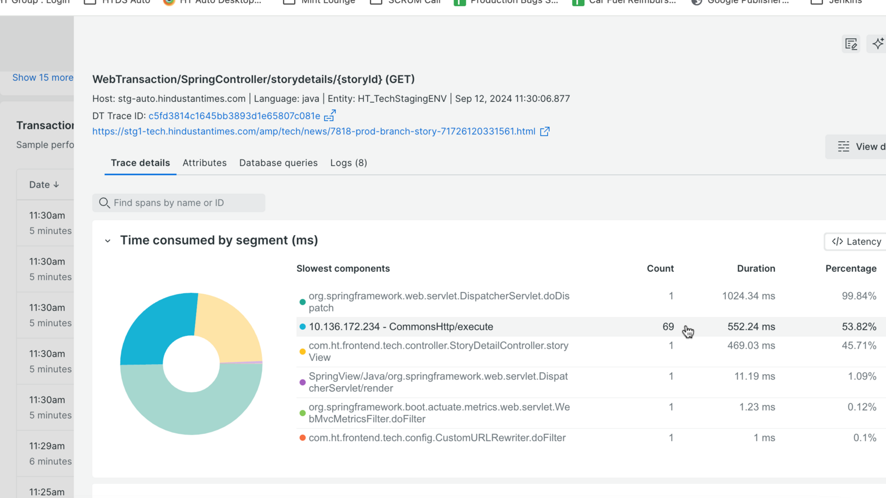Image resolution: width=886 pixels, height=498 pixels.
Task: Switch to the Attributes tab
Action: coord(204,163)
